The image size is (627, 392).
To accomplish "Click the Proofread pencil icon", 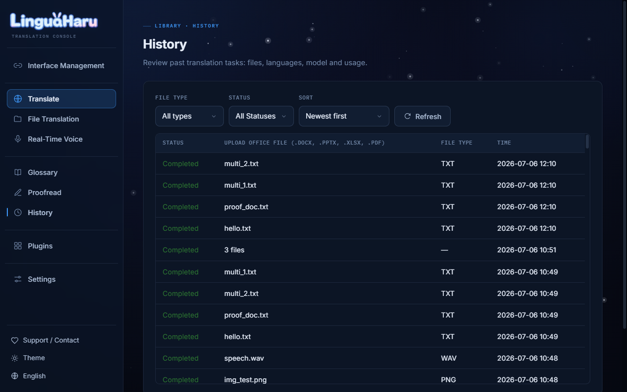I will click(x=18, y=193).
